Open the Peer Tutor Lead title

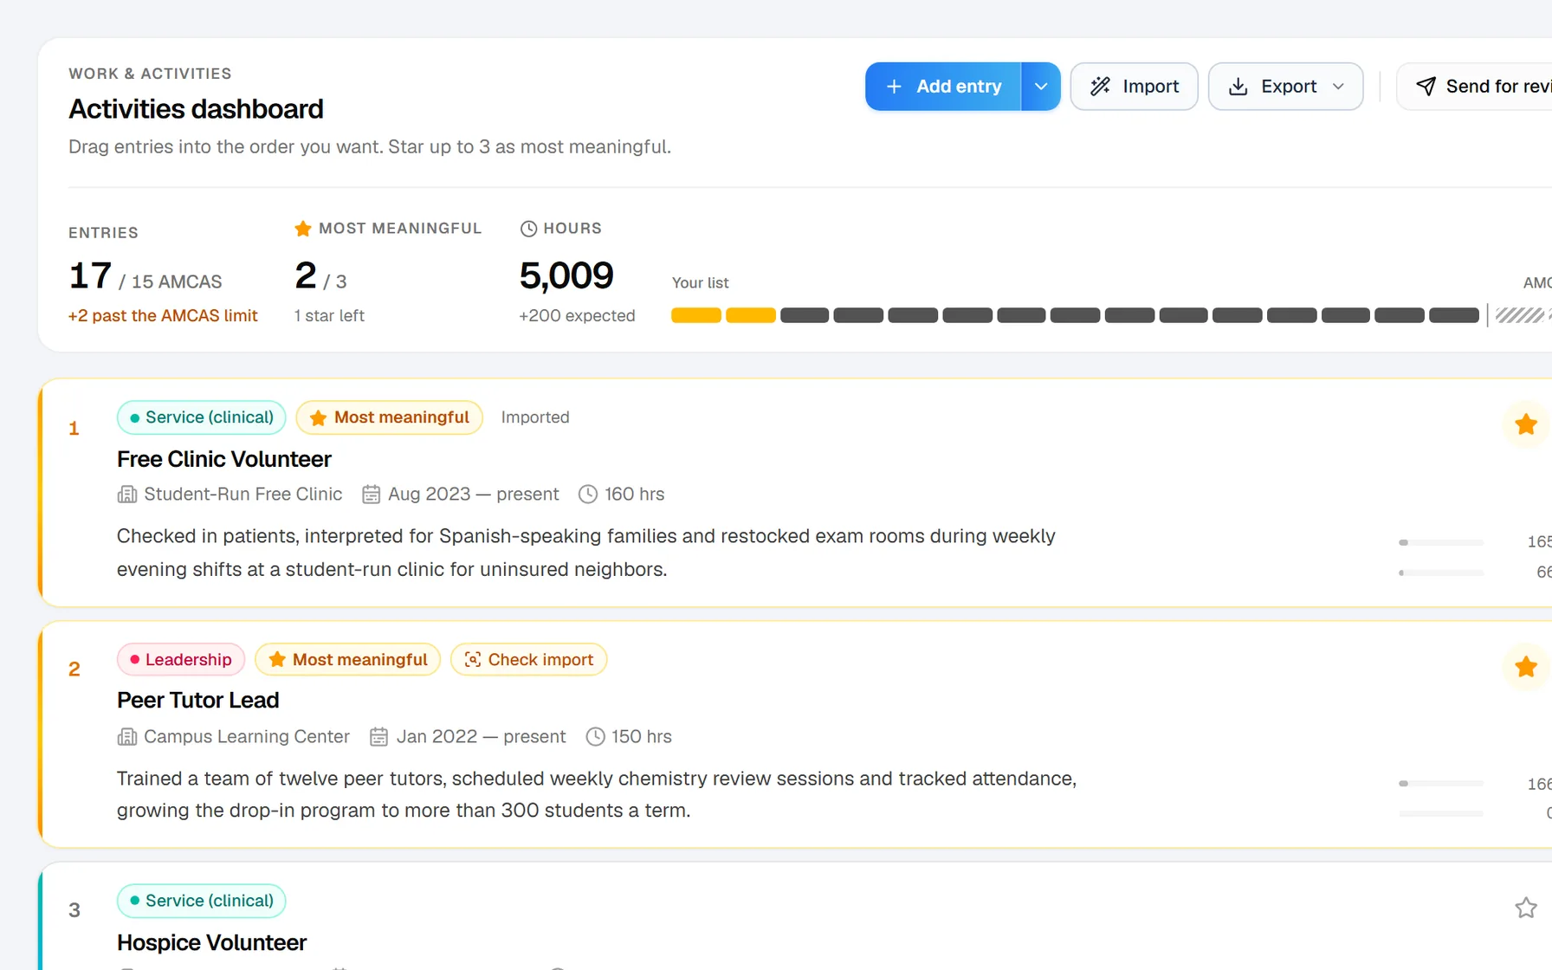pyautogui.click(x=197, y=700)
